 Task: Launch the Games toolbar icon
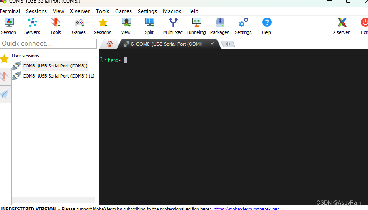[x=79, y=23]
